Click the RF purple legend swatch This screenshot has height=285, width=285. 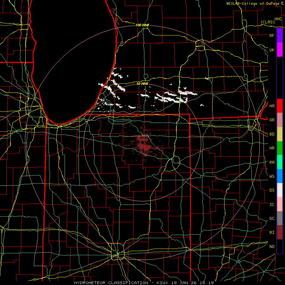click(x=280, y=35)
